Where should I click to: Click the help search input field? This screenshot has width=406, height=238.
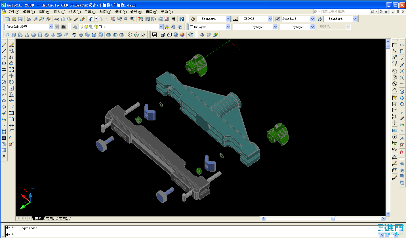coord(341,12)
